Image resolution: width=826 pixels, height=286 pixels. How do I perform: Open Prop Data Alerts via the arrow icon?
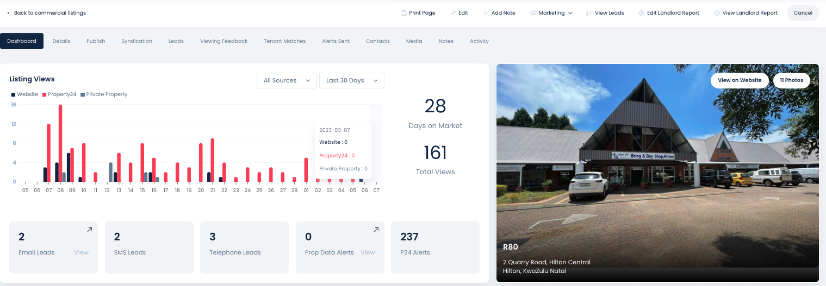pos(376,230)
